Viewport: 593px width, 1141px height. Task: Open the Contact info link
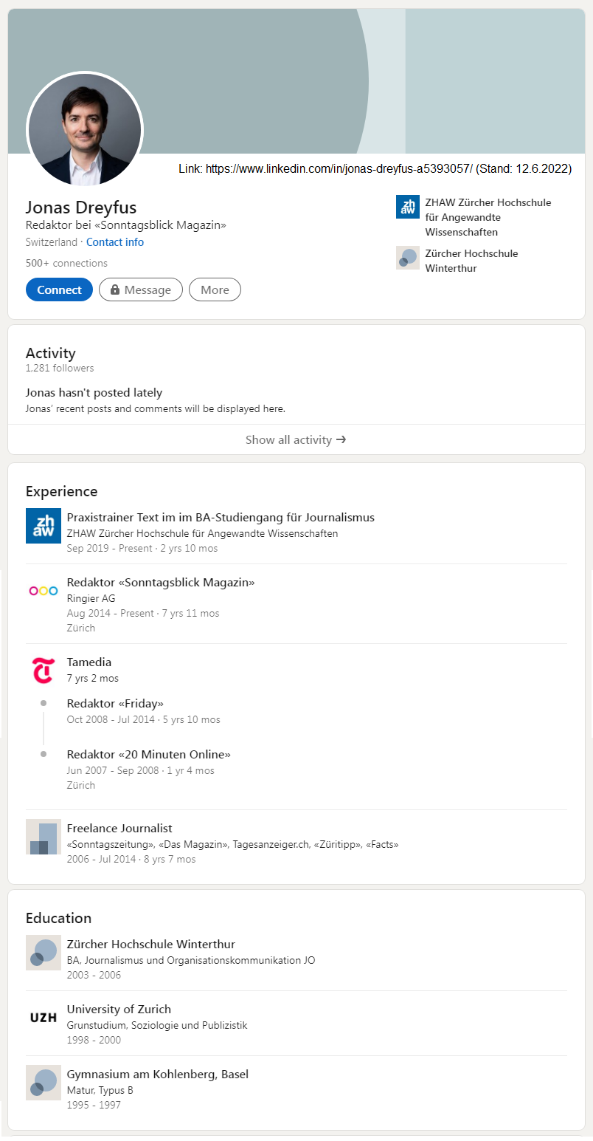point(115,242)
